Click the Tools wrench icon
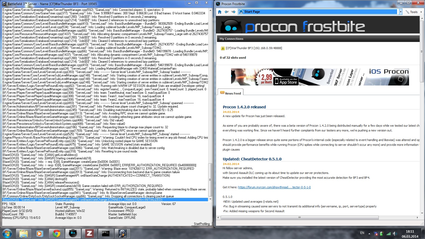This screenshot has height=239, width=425. (407, 12)
